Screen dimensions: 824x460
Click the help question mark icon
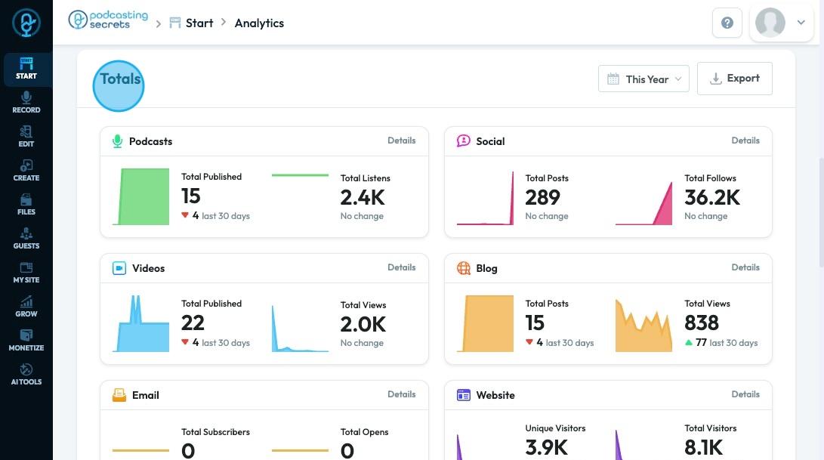point(727,23)
